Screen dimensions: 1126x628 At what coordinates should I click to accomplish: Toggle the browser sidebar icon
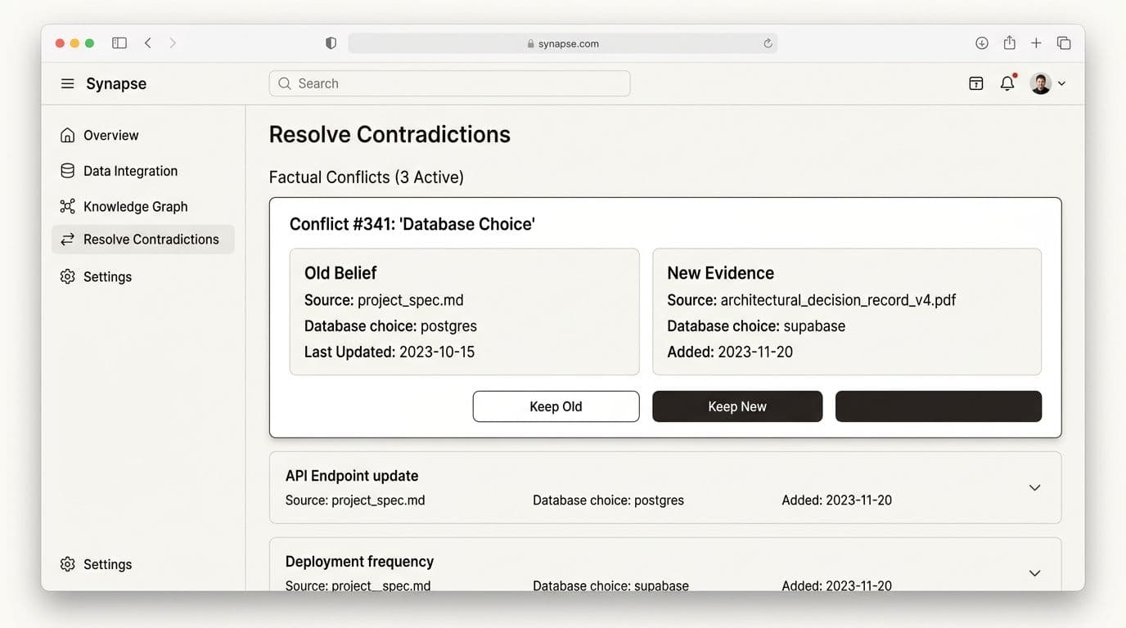click(x=119, y=43)
